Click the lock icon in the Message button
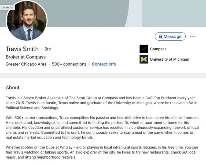 coord(160,37)
